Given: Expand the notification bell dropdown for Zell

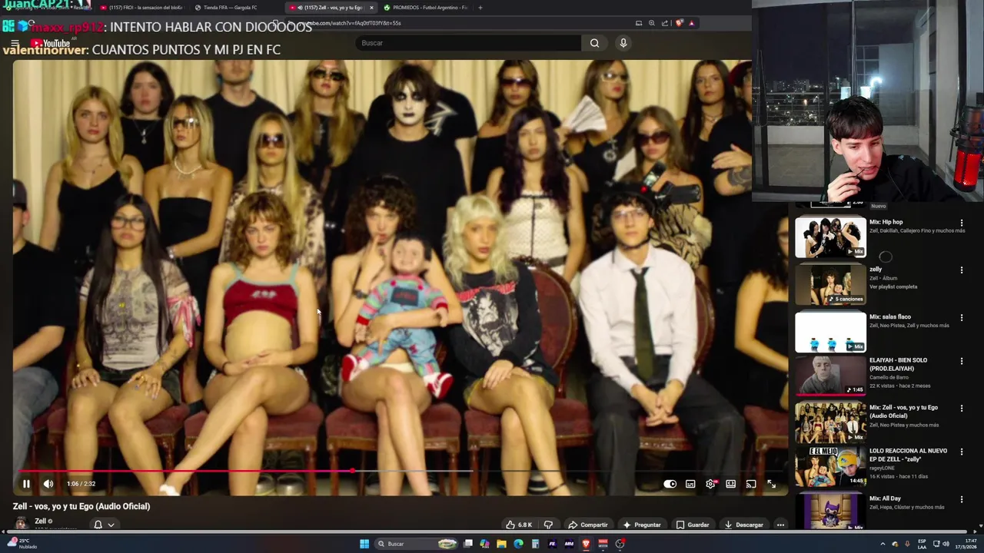Looking at the screenshot, I should point(104,525).
